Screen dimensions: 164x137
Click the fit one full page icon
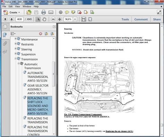90,19
